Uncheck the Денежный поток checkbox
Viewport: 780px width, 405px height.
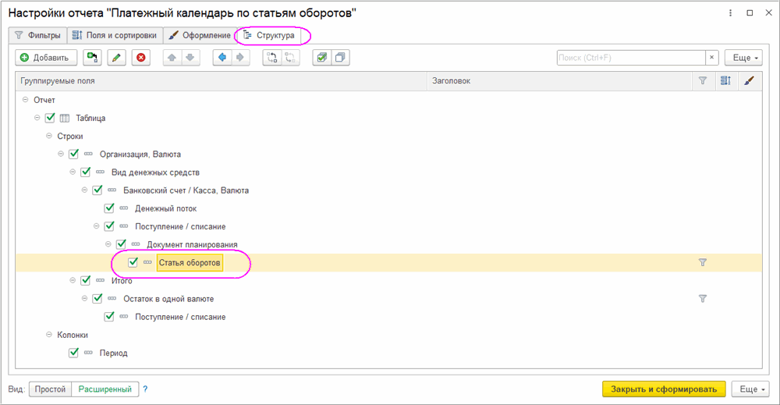[109, 208]
